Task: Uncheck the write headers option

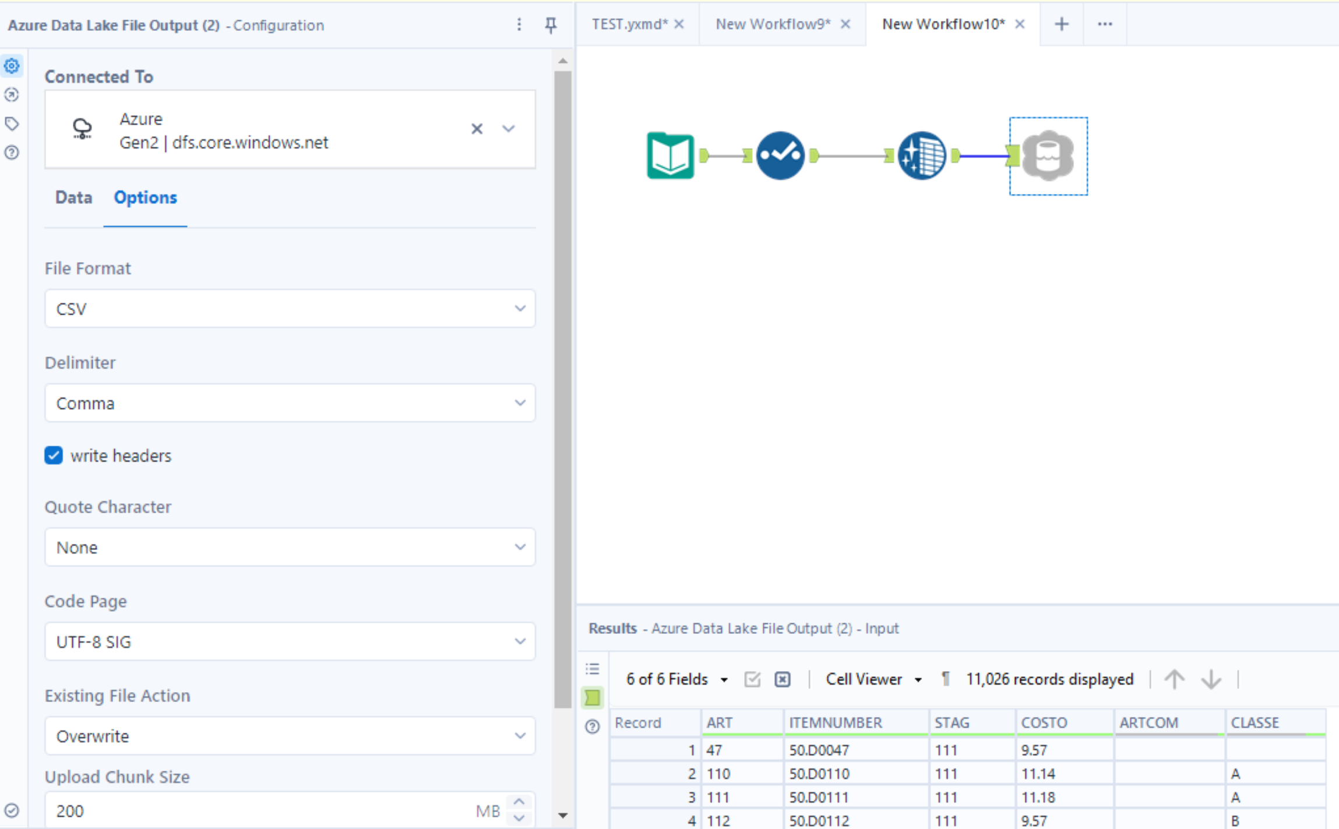Action: pos(53,455)
